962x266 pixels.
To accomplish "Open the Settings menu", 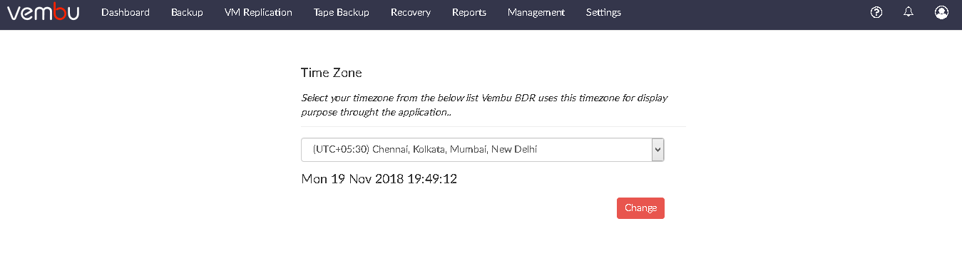I will pos(603,12).
